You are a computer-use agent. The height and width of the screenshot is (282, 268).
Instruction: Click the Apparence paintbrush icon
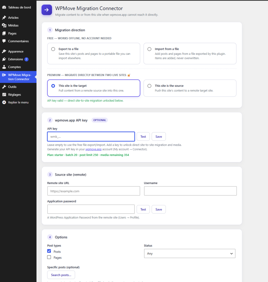(4, 51)
